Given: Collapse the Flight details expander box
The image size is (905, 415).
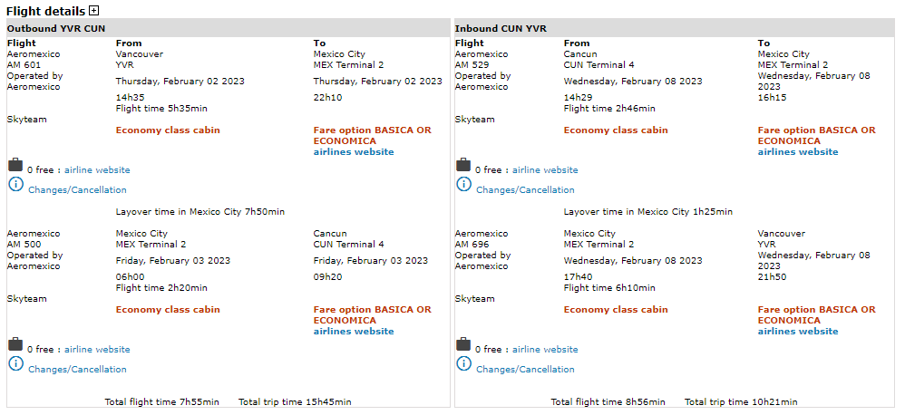Looking at the screenshot, I should point(94,11).
